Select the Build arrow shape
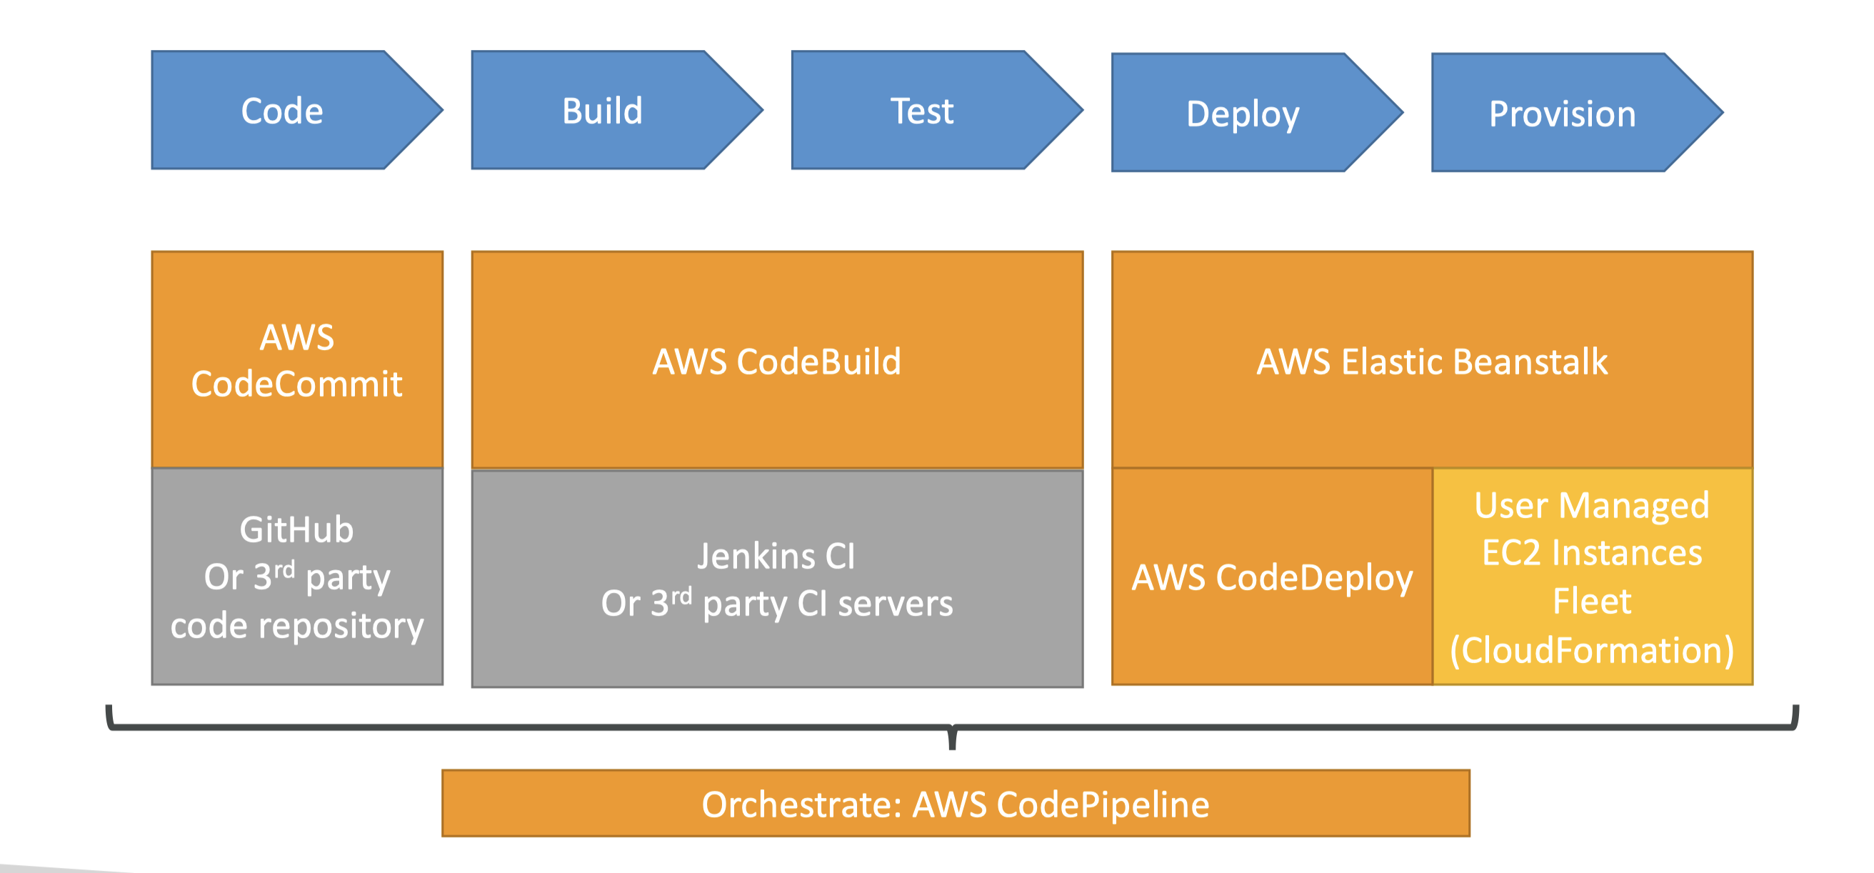Image resolution: width=1874 pixels, height=873 pixels. pos(602,111)
